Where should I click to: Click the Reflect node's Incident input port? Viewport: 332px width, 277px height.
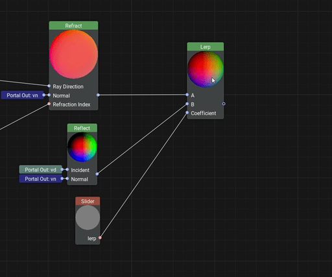tap(67, 169)
